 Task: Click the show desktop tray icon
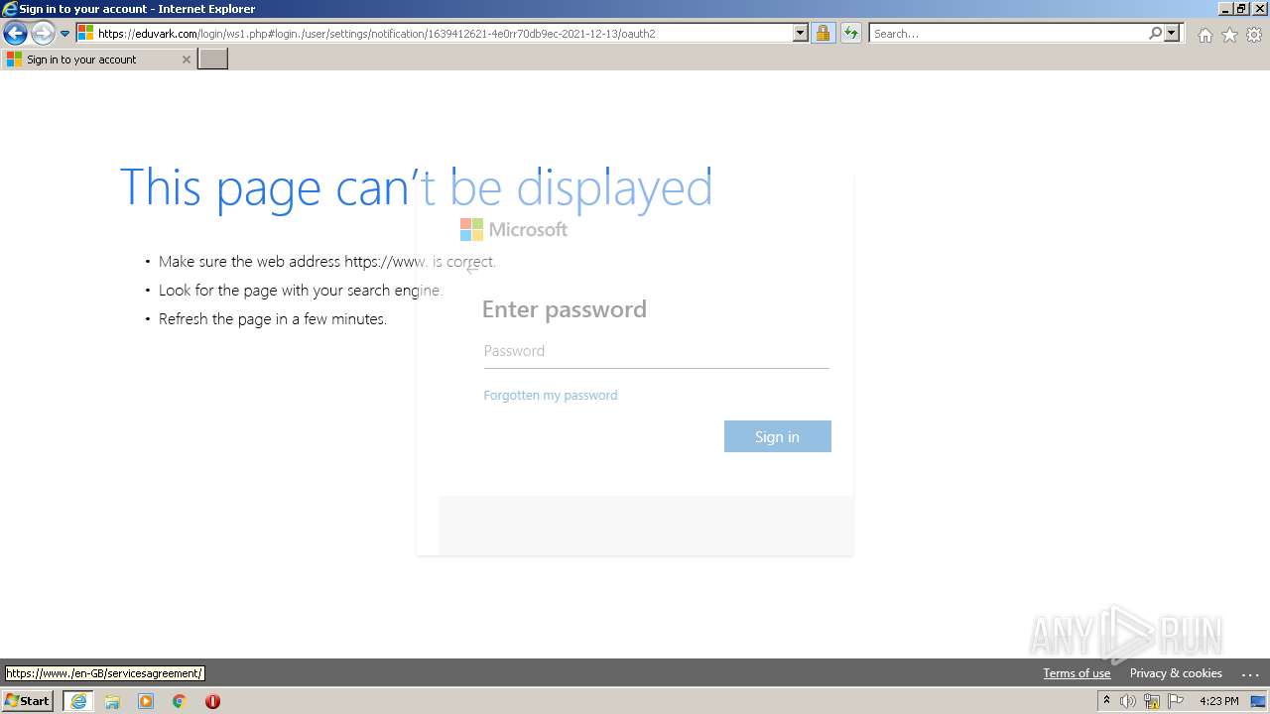1258,701
